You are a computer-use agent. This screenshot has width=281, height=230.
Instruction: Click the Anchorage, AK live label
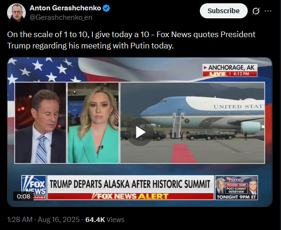click(x=230, y=70)
